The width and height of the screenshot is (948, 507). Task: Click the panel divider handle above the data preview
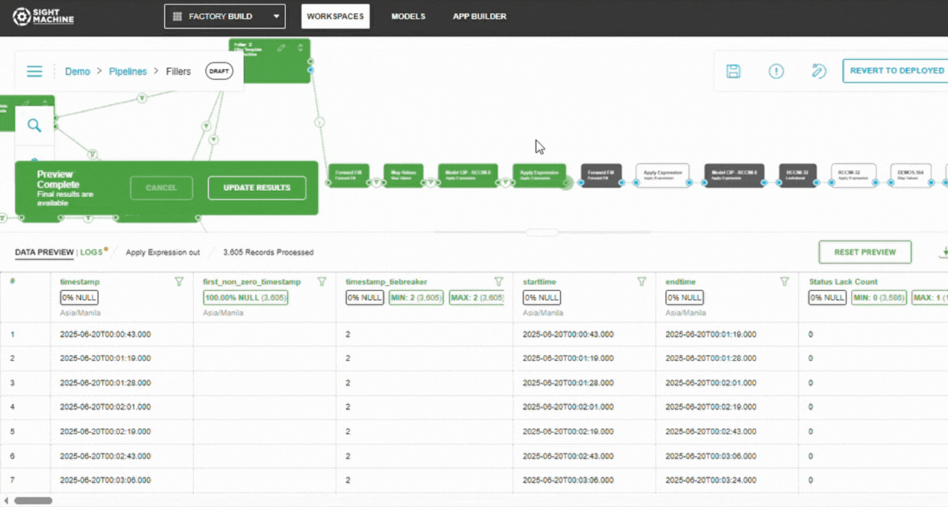[x=542, y=232]
